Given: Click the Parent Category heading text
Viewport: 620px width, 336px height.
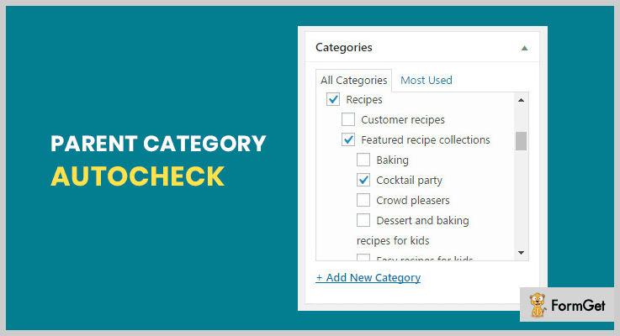Looking at the screenshot, I should (158, 144).
